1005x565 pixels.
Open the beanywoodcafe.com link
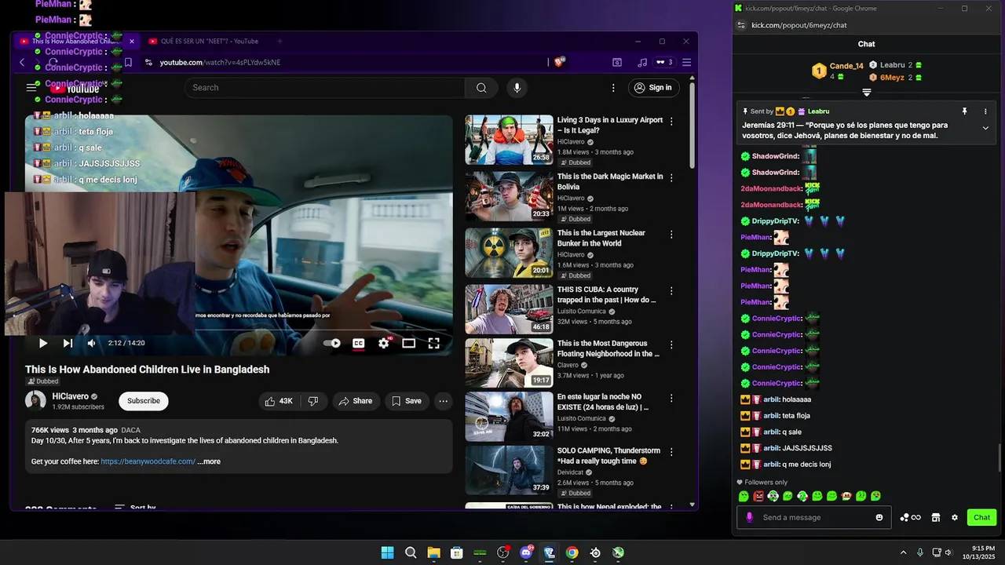(148, 461)
